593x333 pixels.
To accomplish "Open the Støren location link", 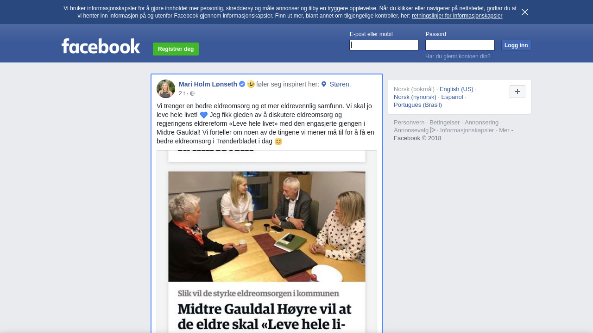I will click(340, 84).
